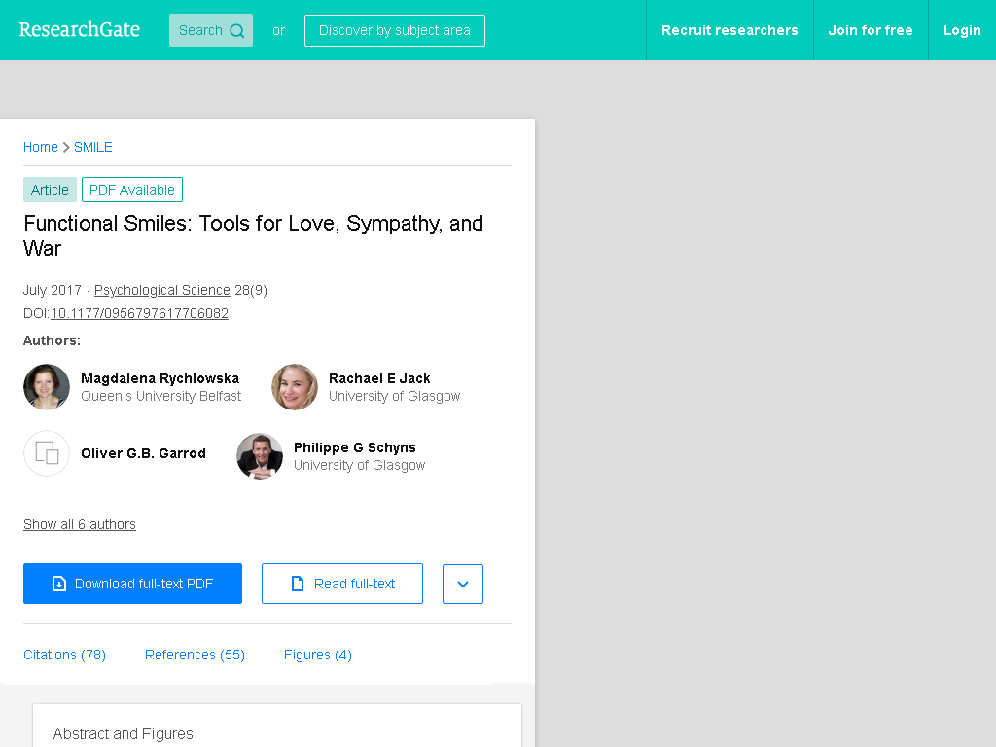The width and height of the screenshot is (996, 747).
Task: Open Rachael E Jack's avatar
Action: click(x=295, y=387)
